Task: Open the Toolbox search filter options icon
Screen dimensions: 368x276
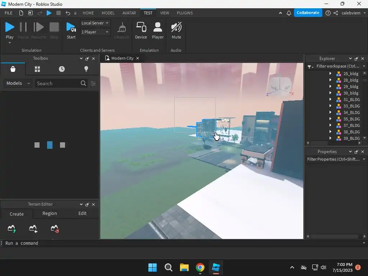Action: pos(93,83)
